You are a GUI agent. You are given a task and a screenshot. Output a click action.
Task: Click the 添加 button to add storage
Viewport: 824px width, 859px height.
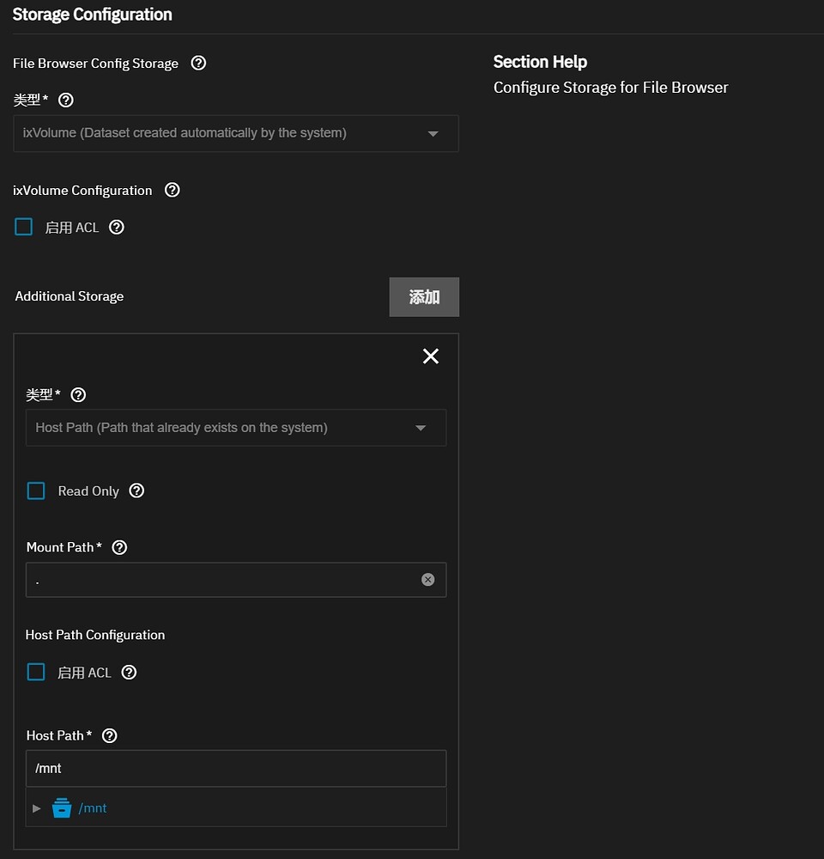(x=424, y=296)
